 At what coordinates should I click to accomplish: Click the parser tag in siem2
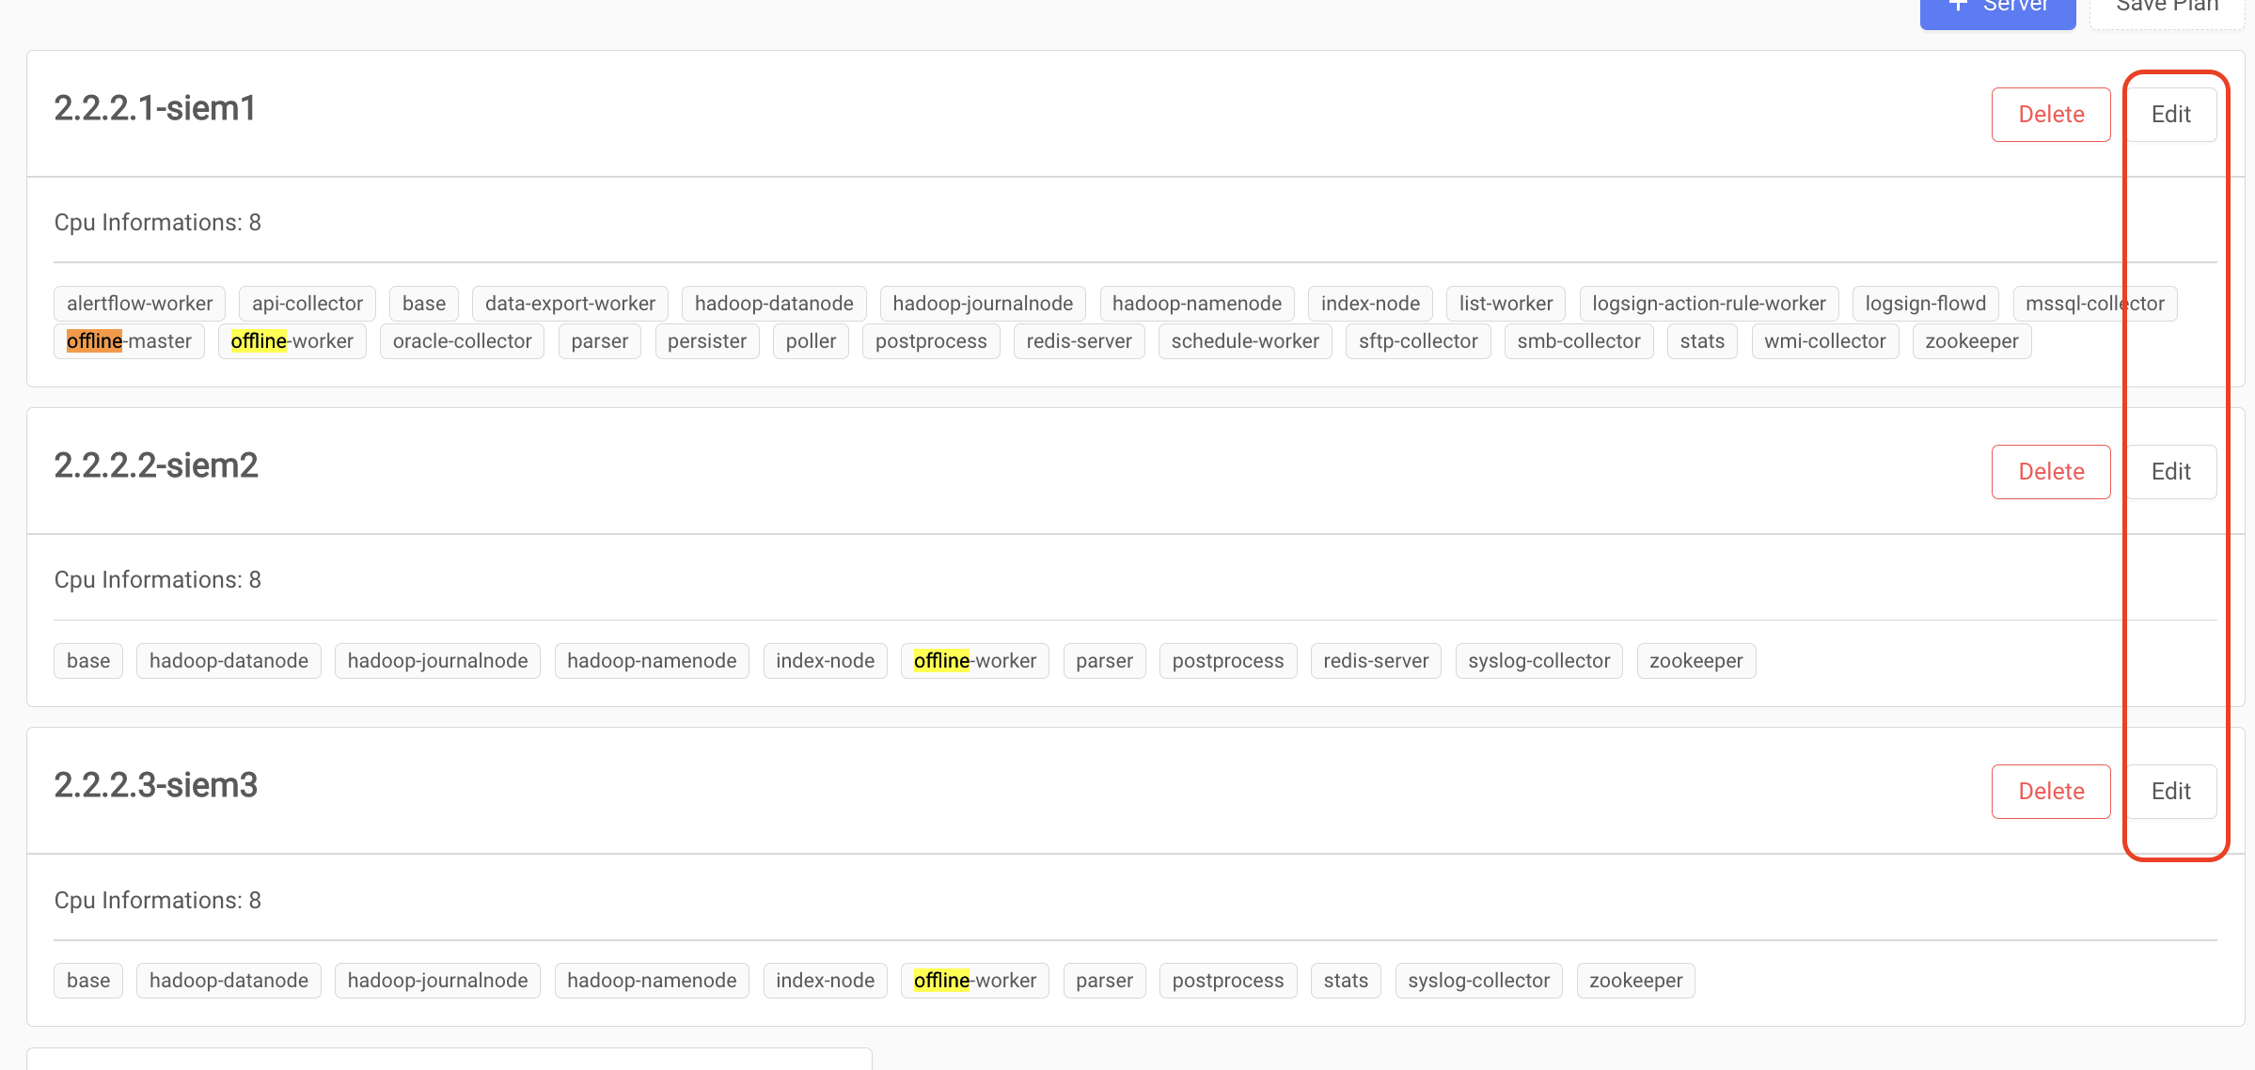(1104, 661)
